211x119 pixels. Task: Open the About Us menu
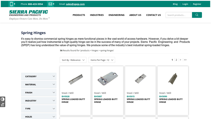pos(135,15)
